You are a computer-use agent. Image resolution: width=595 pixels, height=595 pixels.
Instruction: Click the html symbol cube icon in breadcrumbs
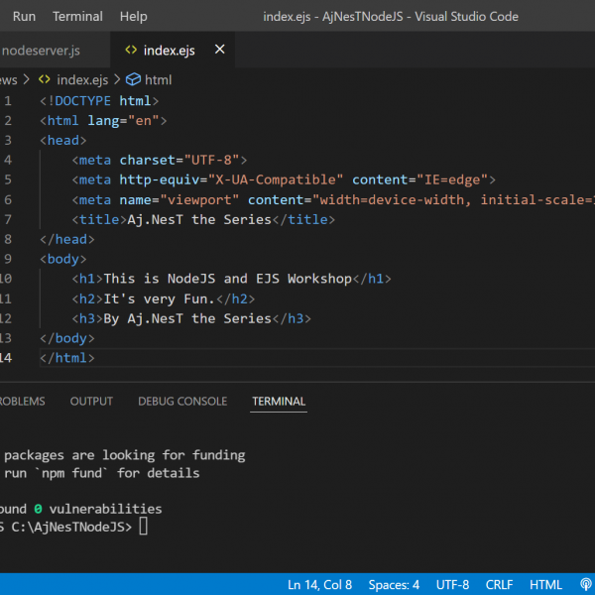tap(133, 79)
